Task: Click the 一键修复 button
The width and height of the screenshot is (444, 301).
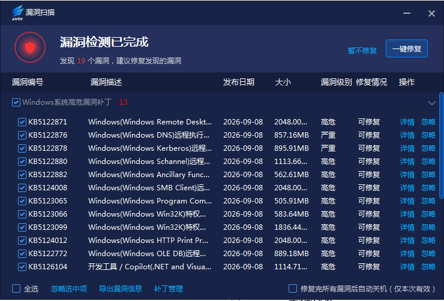Action: [407, 48]
